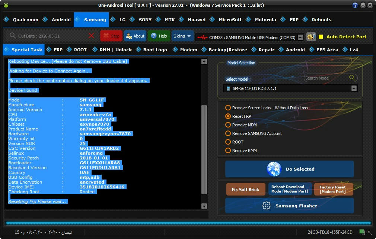
Task: Toggle the Auto Detect Port checkbox
Action: tap(321, 37)
